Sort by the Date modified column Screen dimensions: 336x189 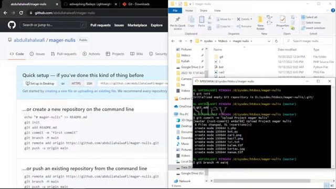pos(287,49)
